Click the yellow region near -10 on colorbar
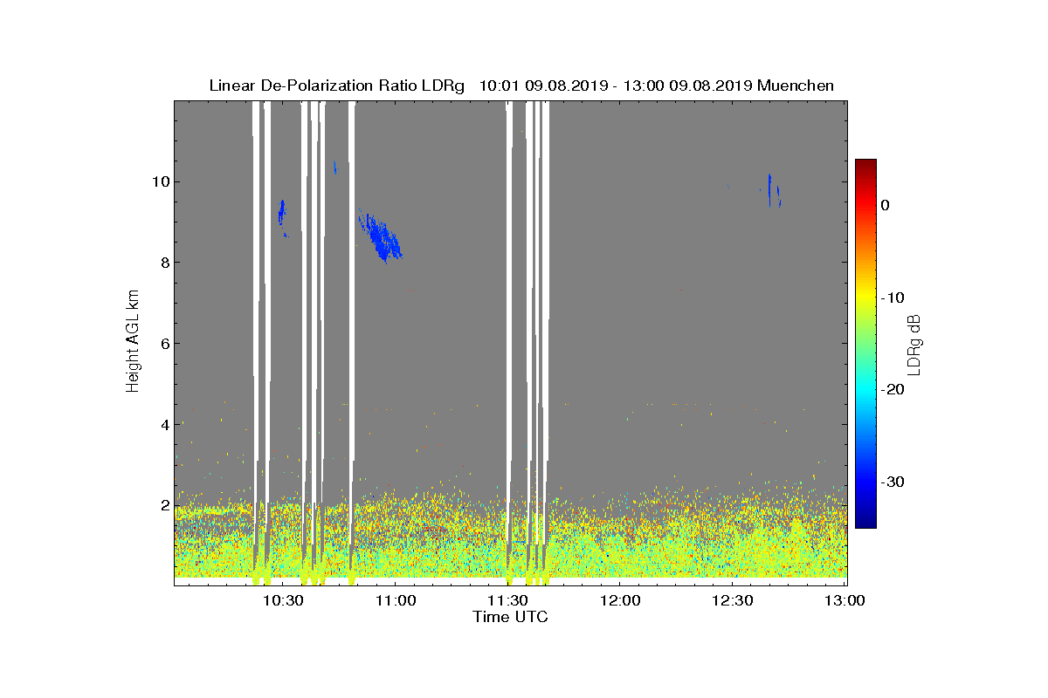The image size is (1048, 698). [x=865, y=298]
